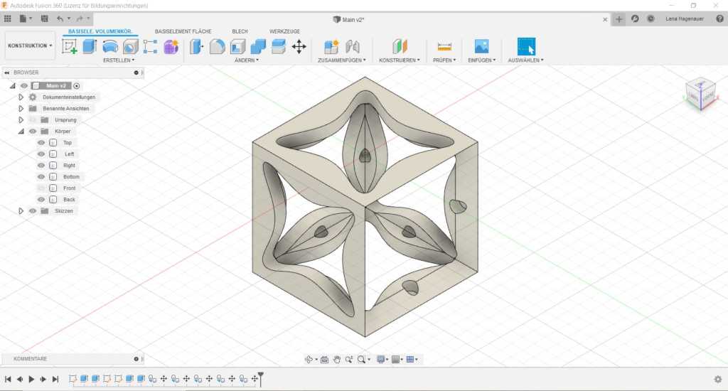Select the Main v2* document tab
Image resolution: width=728 pixels, height=391 pixels.
coord(348,19)
